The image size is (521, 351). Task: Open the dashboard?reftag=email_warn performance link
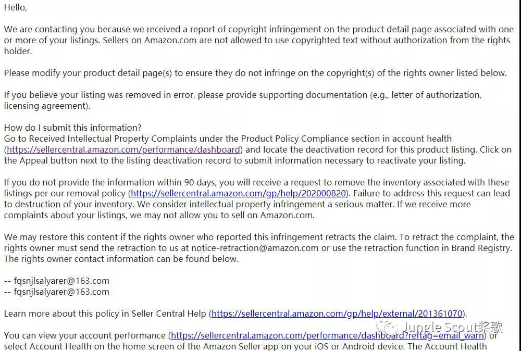327,335
